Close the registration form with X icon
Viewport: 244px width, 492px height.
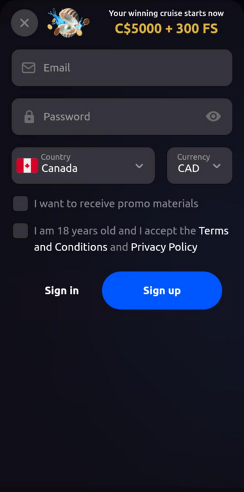click(x=24, y=23)
